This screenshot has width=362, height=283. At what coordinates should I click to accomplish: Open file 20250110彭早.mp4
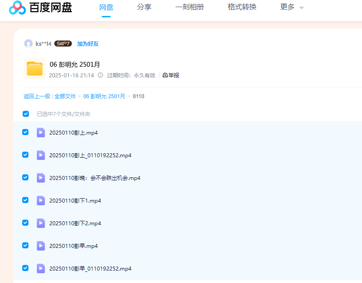point(73,246)
